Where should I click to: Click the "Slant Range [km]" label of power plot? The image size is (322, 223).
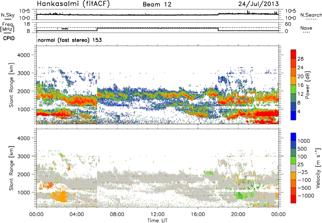coord(11,85)
